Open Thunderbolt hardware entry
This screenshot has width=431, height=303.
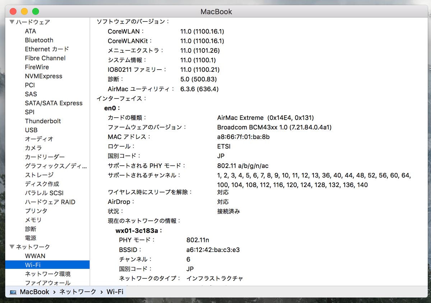point(43,121)
